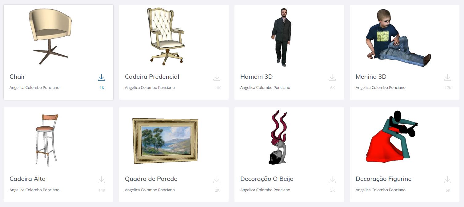Download the Homem 3D model
The width and height of the screenshot is (464, 207).
[x=332, y=78]
